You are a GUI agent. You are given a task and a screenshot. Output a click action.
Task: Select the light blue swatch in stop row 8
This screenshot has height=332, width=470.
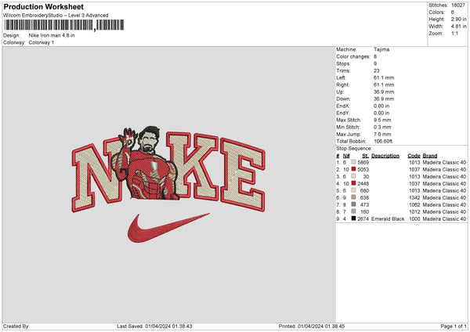[354, 211]
